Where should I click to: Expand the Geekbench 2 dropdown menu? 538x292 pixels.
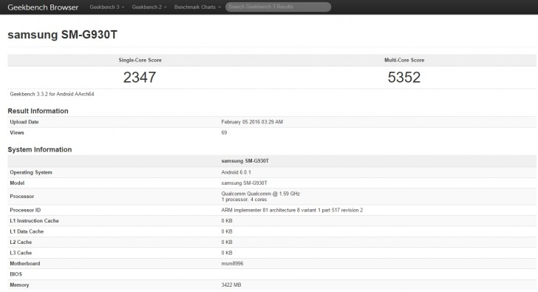(x=149, y=7)
